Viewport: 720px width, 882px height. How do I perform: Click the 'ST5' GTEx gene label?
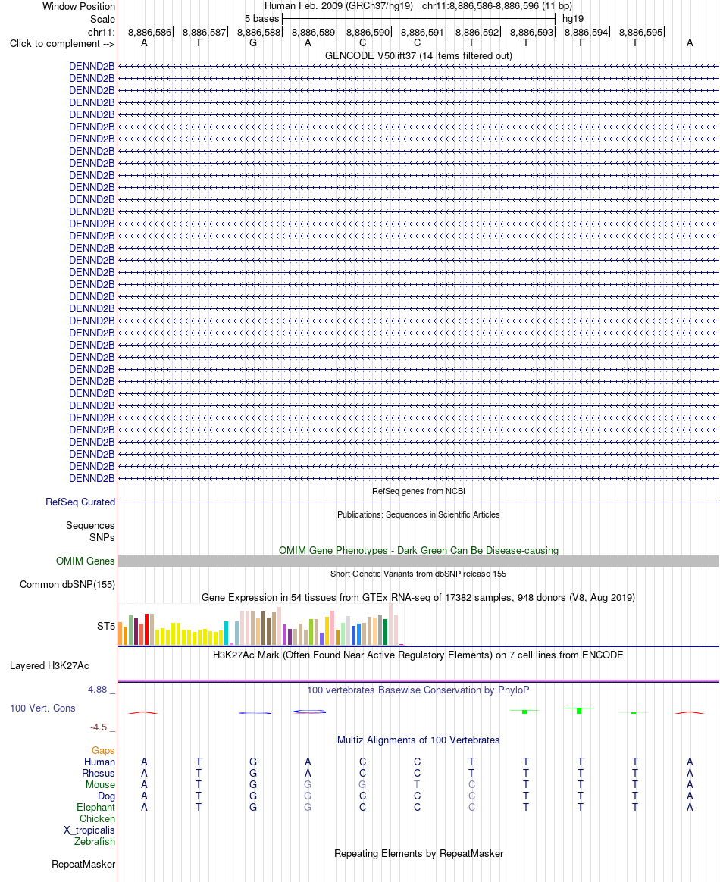106,626
